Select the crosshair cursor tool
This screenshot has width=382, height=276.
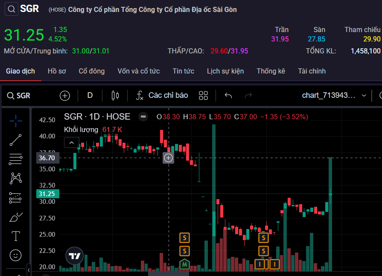click(x=16, y=121)
